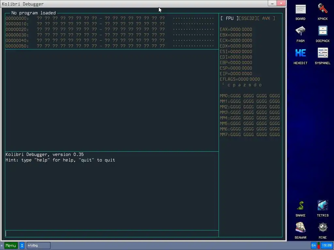The height and width of the screenshot is (250, 334).
Task: Switch register view to AVX tab
Action: click(266, 18)
